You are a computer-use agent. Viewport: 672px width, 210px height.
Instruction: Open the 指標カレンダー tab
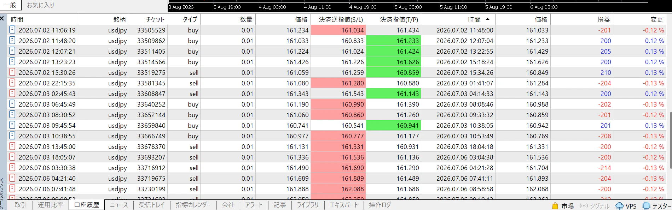coord(193,205)
